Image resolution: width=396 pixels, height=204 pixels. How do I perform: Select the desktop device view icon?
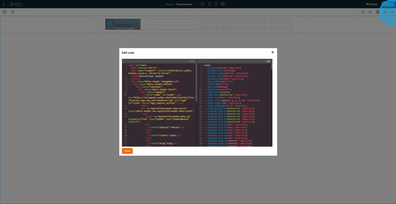(203, 4)
